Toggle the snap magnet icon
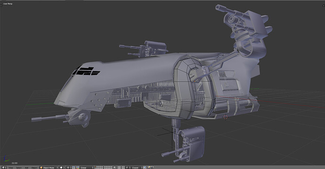This screenshot has height=169, width=325. (x=123, y=168)
